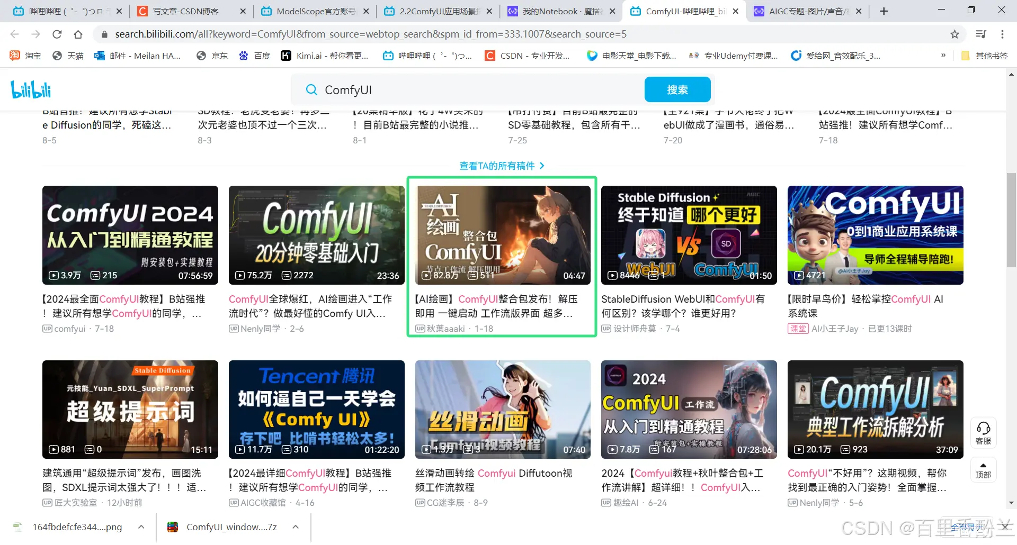Open ComfyUI 2024 从入门到精通教程 thumbnail
1017x545 pixels.
pyautogui.click(x=130, y=235)
